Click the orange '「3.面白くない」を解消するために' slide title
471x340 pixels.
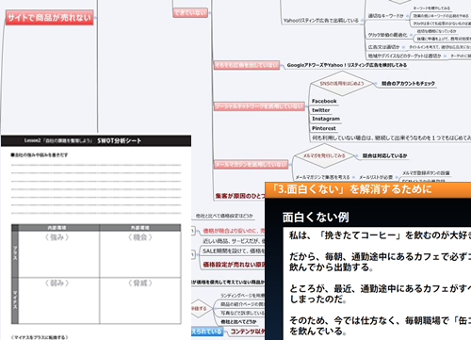(351, 189)
